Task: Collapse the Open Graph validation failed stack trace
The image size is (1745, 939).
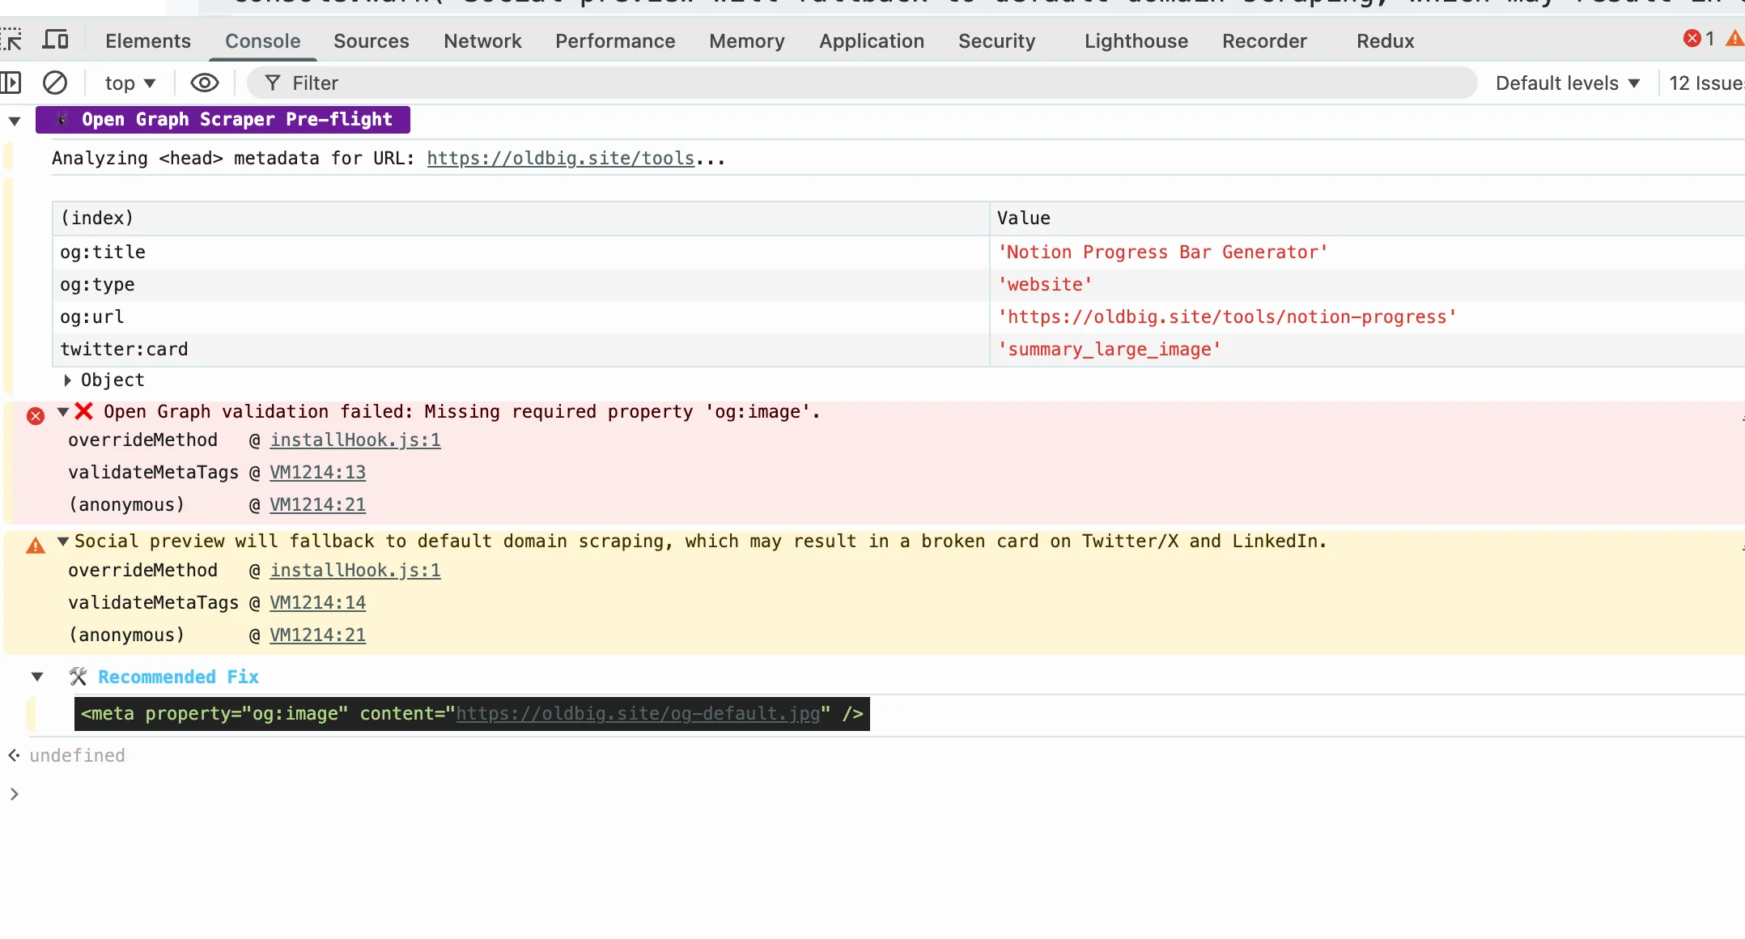Action: coord(62,411)
